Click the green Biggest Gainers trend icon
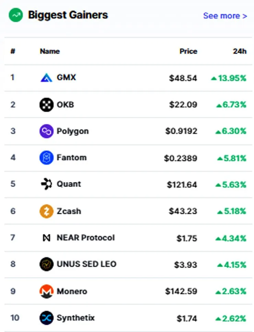This screenshot has height=332, width=254. pyautogui.click(x=16, y=15)
